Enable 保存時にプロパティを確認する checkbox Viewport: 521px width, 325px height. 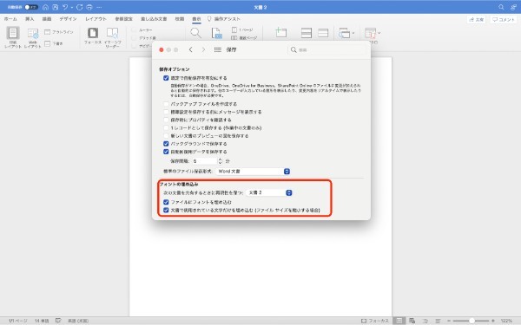(166, 120)
